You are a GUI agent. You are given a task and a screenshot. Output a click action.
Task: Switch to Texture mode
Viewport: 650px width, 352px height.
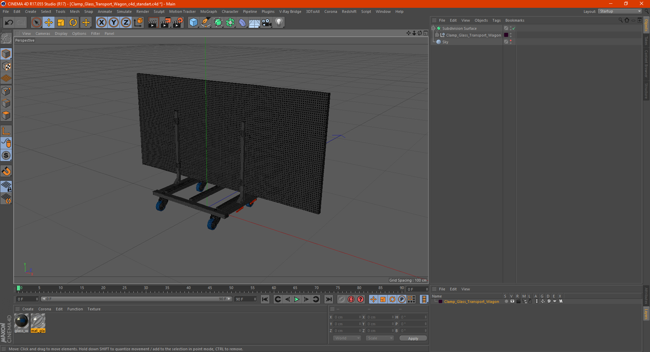tap(6, 66)
